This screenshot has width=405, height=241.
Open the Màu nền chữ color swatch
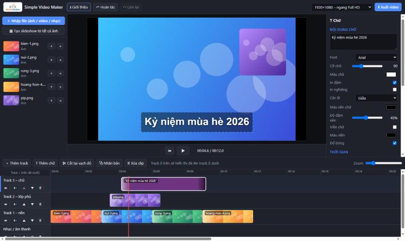pos(391,107)
